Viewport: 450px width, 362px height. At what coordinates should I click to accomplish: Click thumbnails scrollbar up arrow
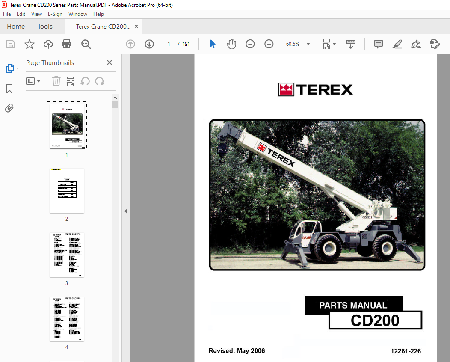(x=115, y=98)
